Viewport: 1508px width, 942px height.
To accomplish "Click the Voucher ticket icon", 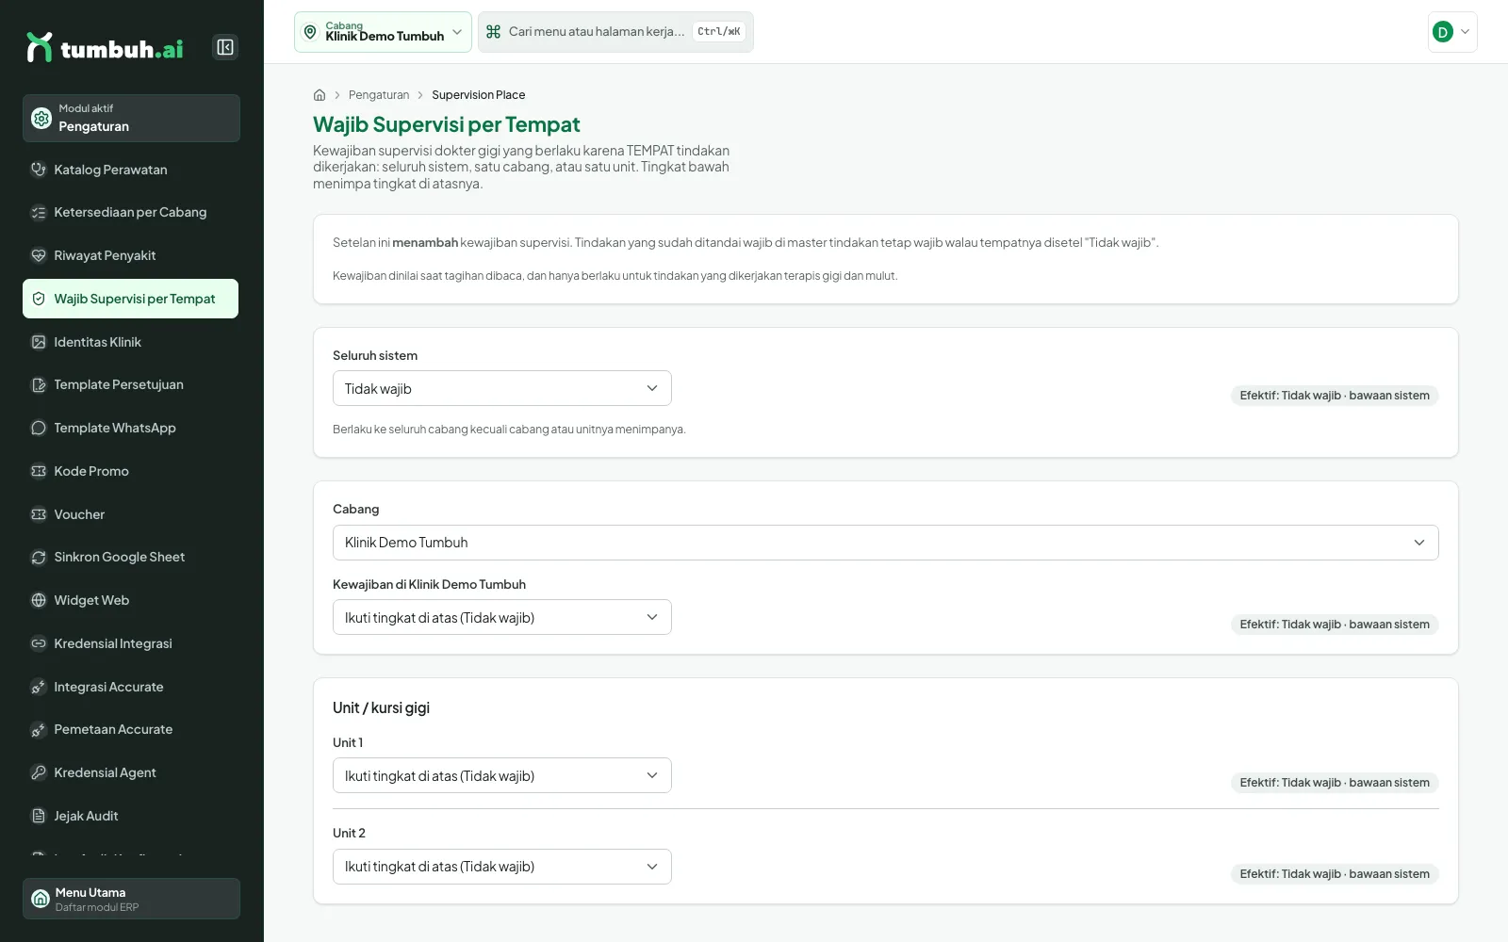I will pyautogui.click(x=39, y=514).
